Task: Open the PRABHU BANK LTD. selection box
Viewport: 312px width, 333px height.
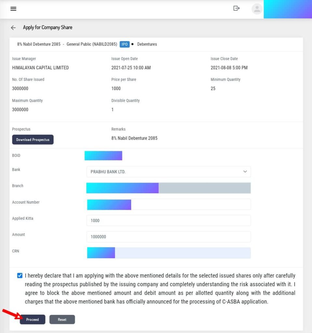Action: point(169,171)
